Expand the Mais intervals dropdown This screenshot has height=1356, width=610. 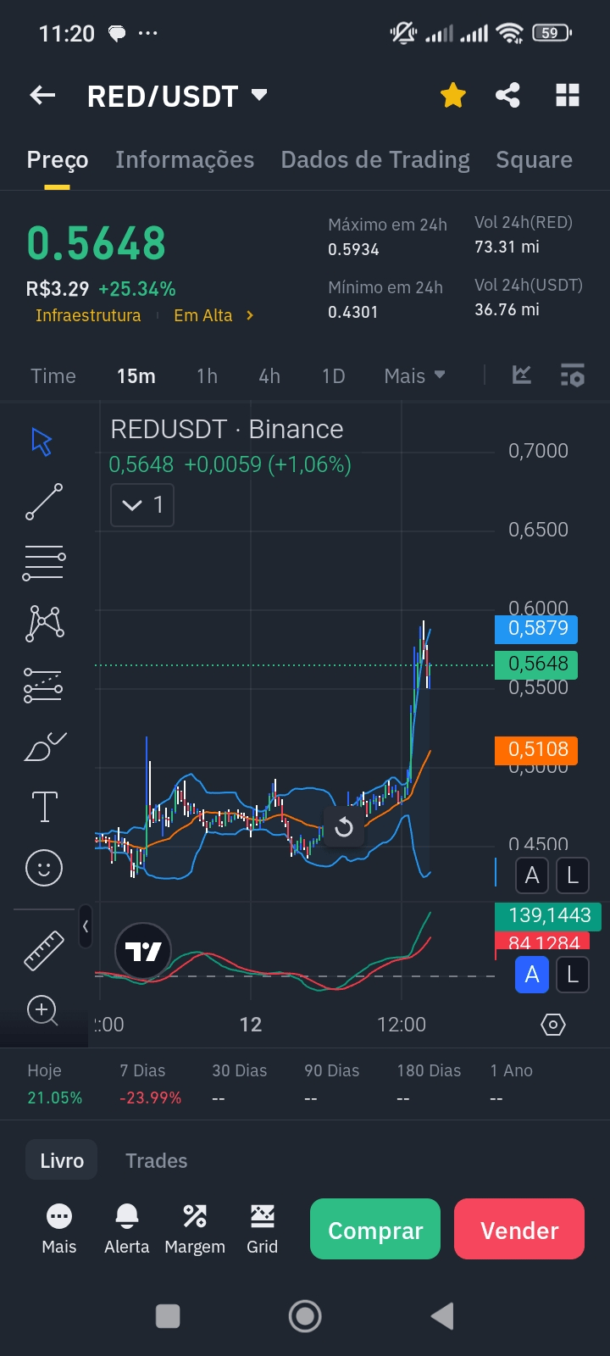[x=414, y=375]
